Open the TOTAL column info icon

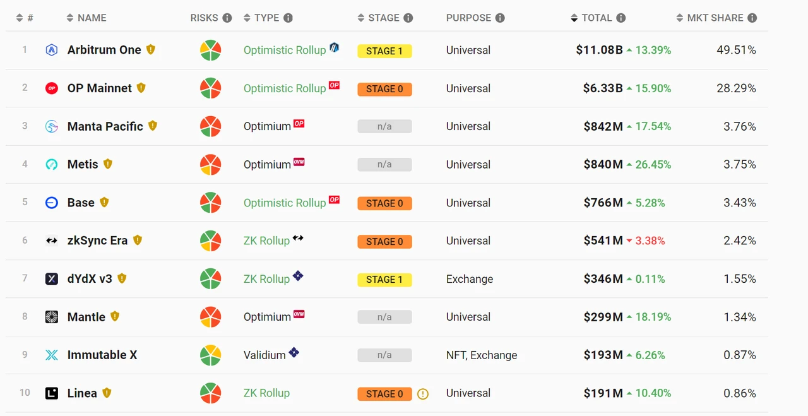(x=621, y=18)
